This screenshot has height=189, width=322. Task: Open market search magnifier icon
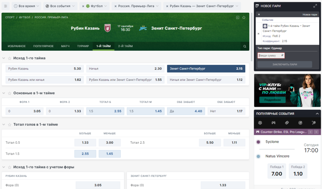click(x=245, y=46)
